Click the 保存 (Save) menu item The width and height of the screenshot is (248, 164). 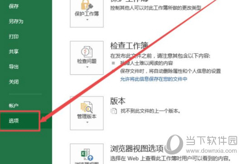tap(14, 6)
